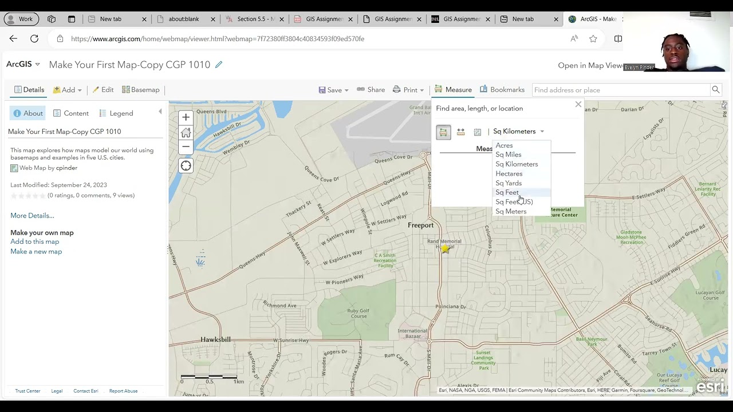The width and height of the screenshot is (733, 412).
Task: Zoom out on the map with minus button
Action: coord(186,147)
